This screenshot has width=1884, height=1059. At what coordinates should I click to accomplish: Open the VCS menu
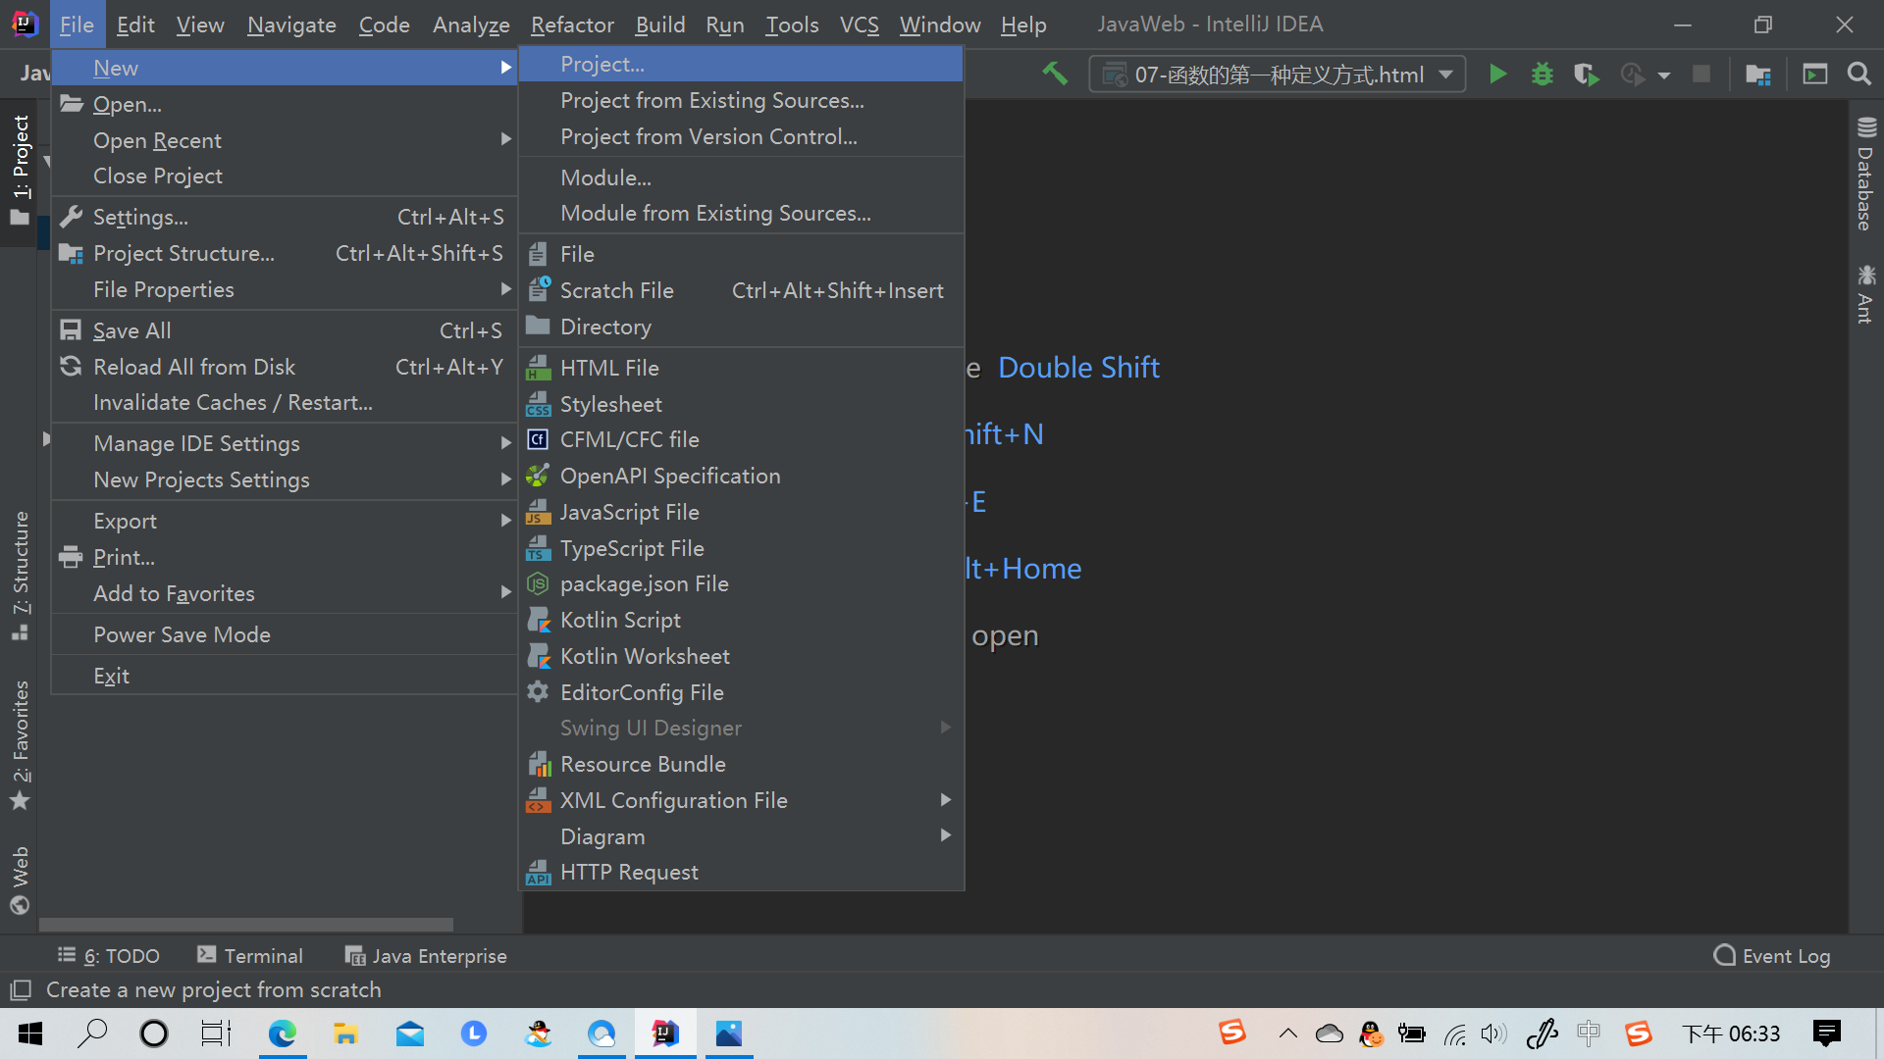tap(860, 25)
